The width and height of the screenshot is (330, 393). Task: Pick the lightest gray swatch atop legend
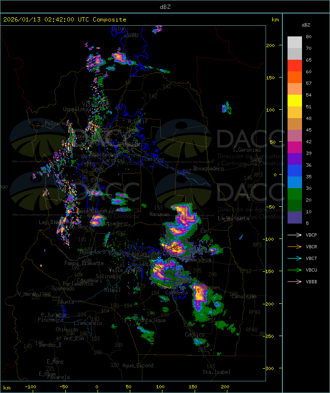(295, 42)
